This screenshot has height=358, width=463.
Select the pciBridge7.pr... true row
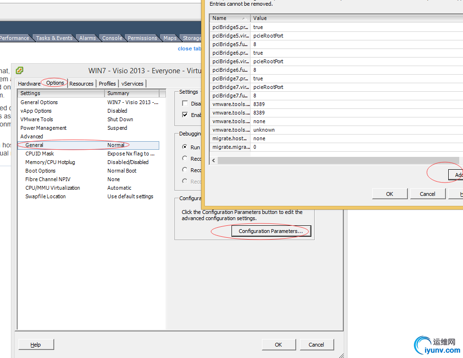pyautogui.click(x=337, y=78)
